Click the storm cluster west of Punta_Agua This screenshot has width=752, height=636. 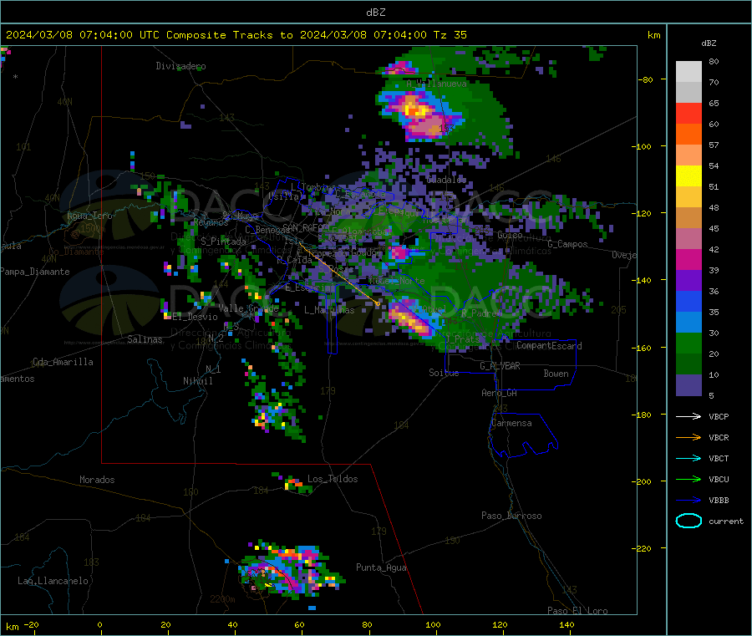(292, 571)
